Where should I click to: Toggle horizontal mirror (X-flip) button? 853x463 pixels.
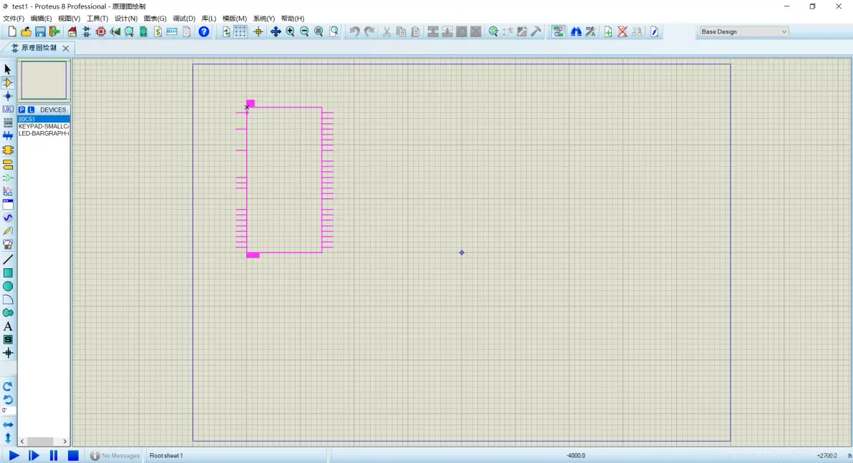point(8,424)
